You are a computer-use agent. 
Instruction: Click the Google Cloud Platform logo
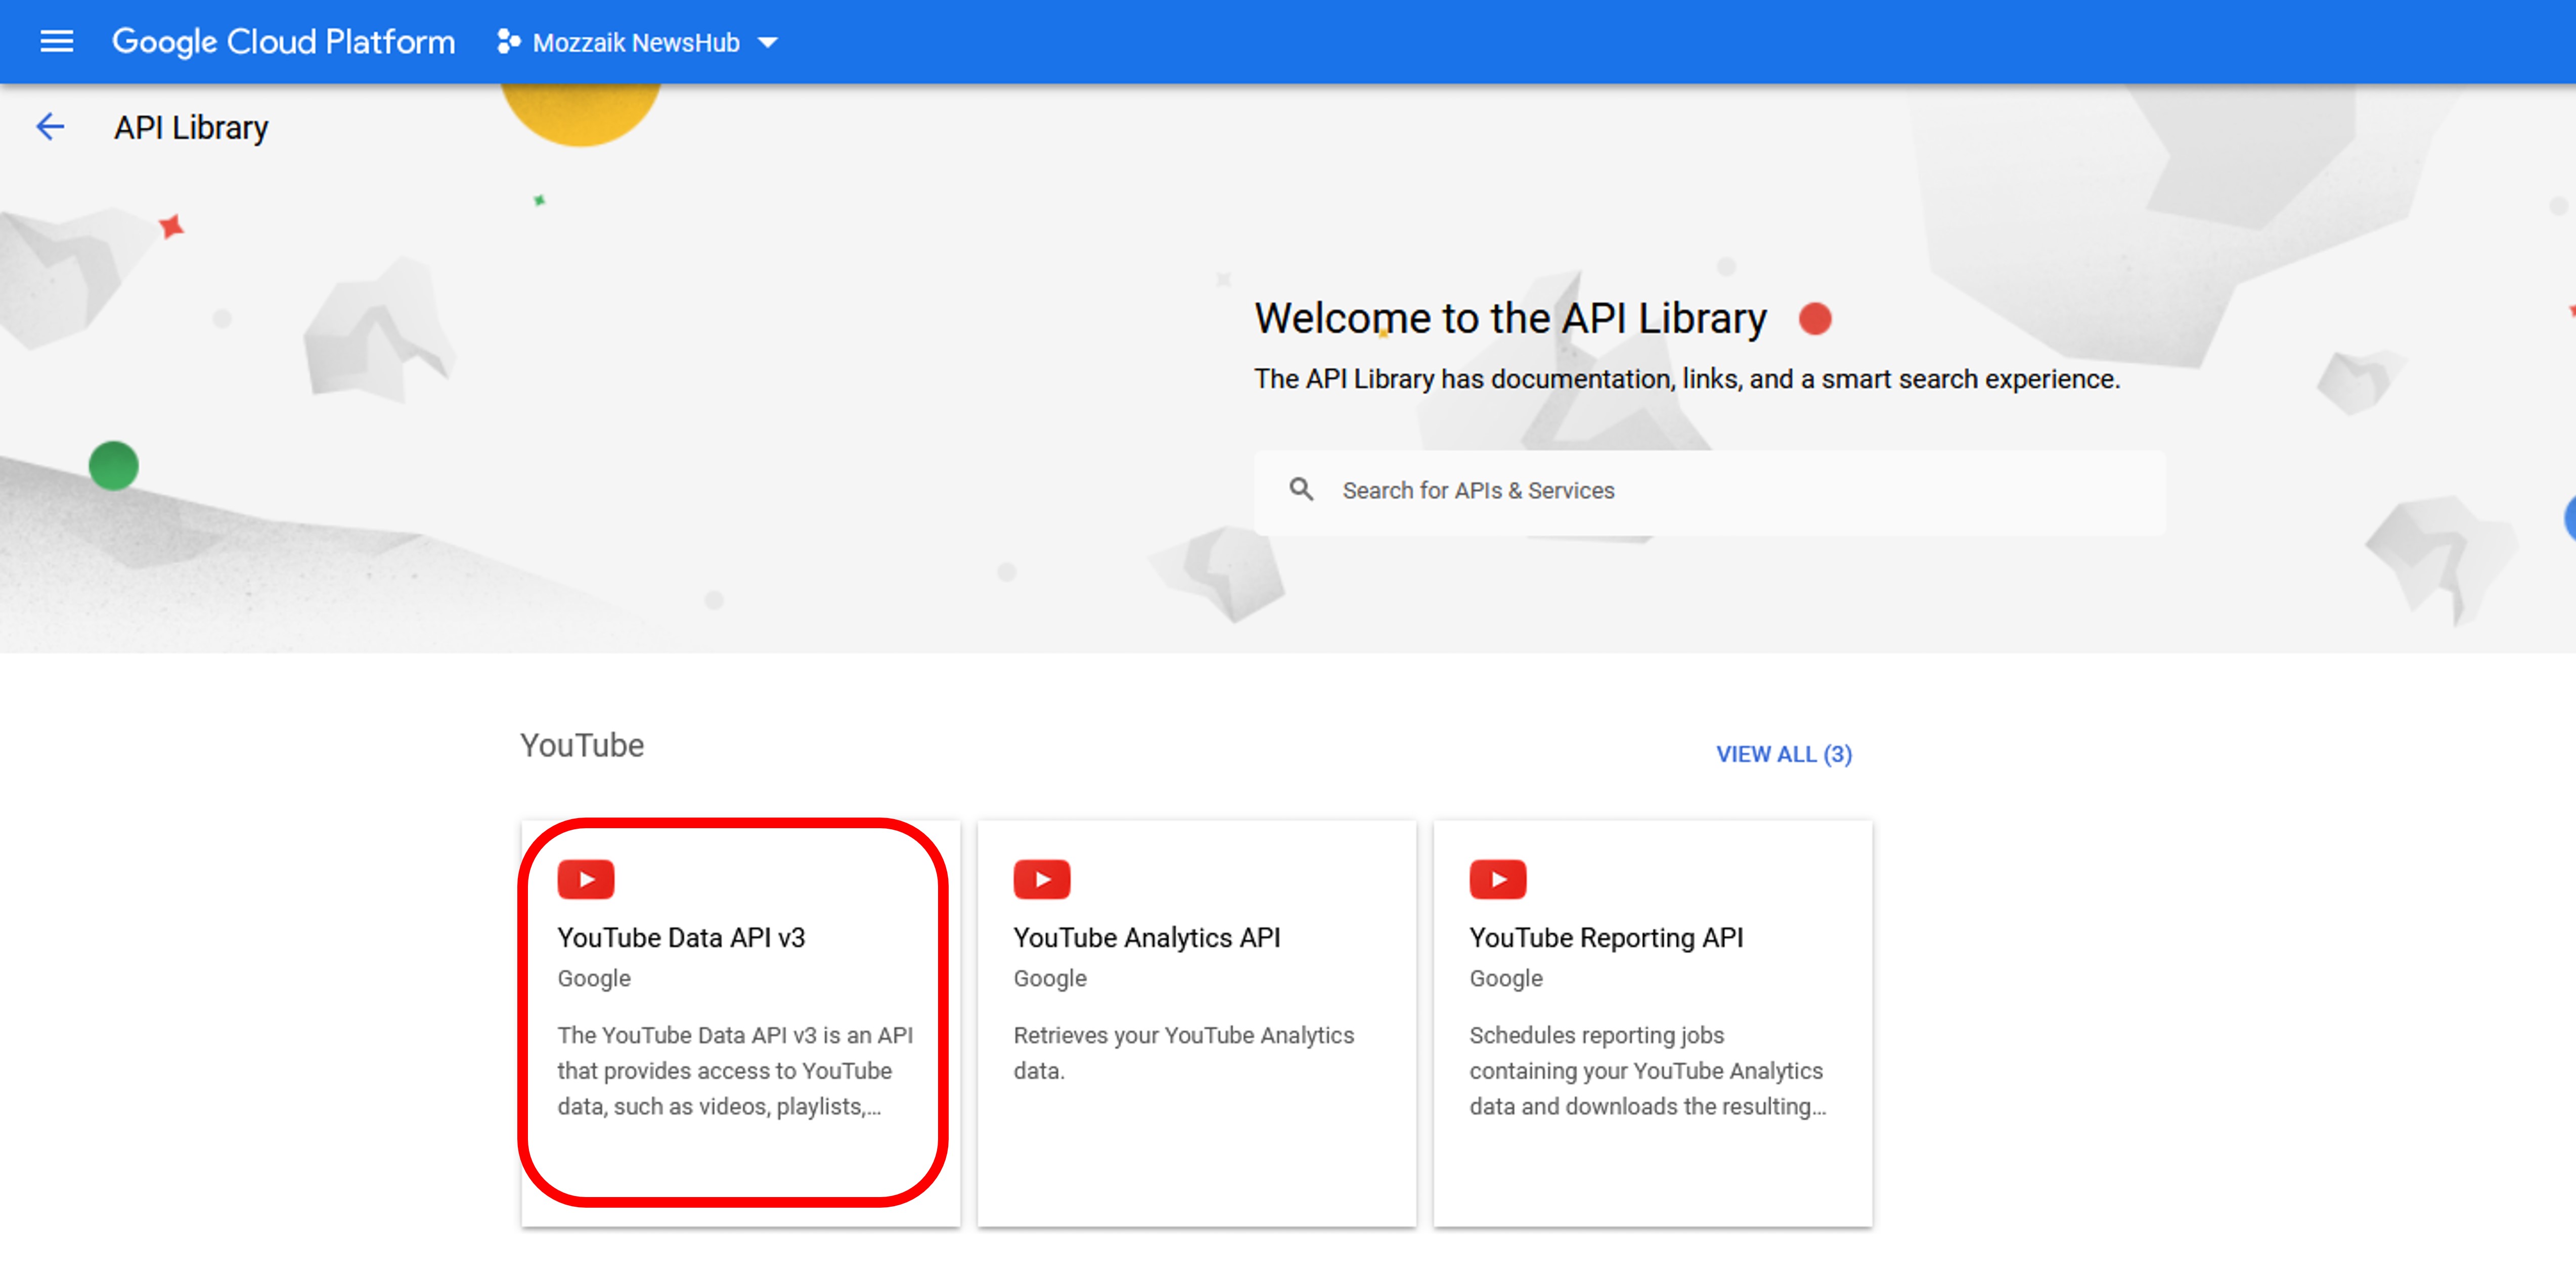click(x=283, y=42)
